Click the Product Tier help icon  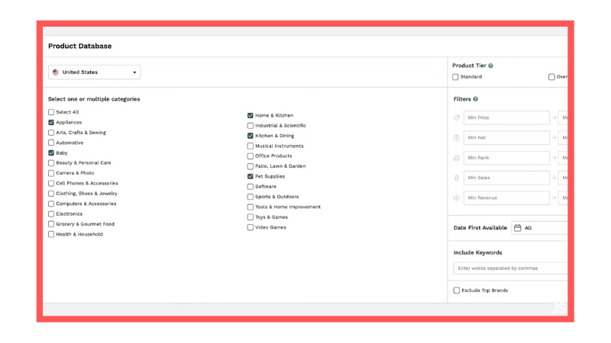pos(490,66)
